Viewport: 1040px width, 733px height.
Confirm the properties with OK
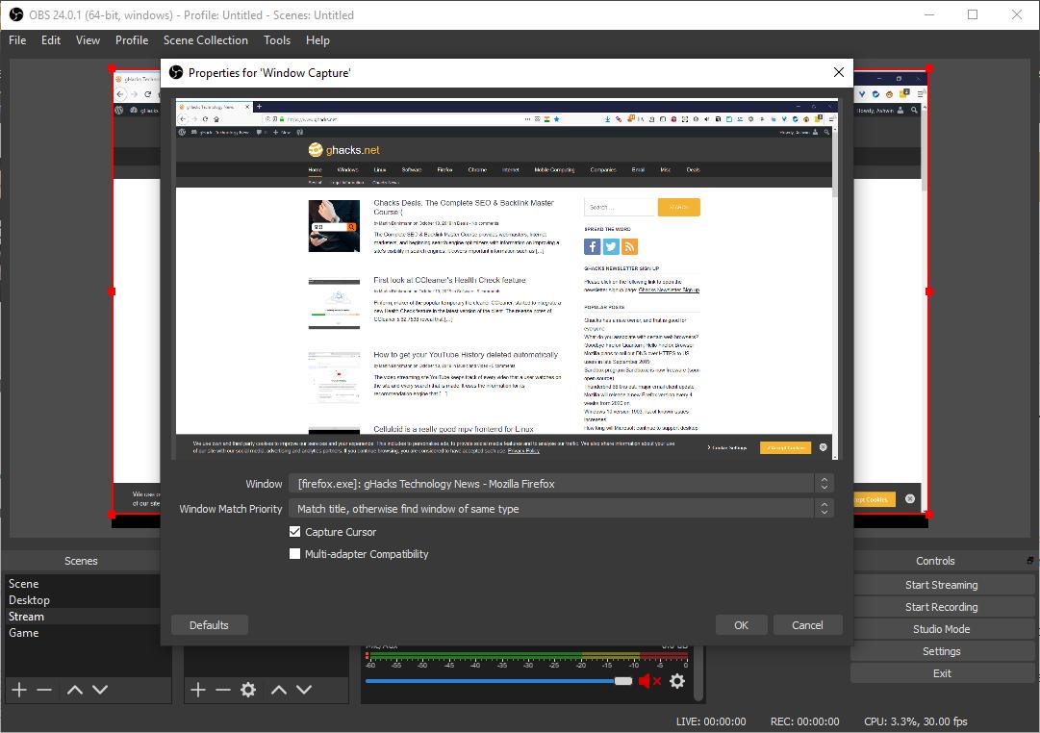[x=741, y=625]
